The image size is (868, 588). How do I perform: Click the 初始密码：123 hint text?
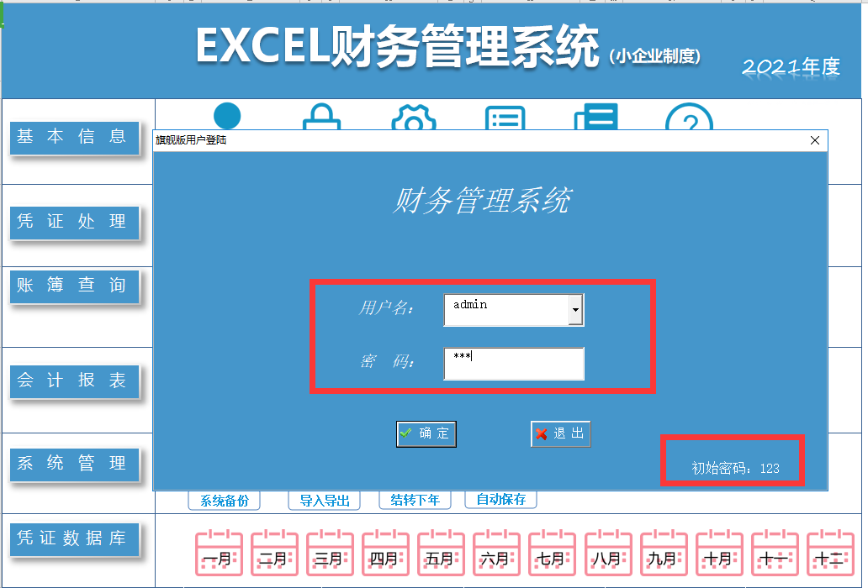point(736,469)
